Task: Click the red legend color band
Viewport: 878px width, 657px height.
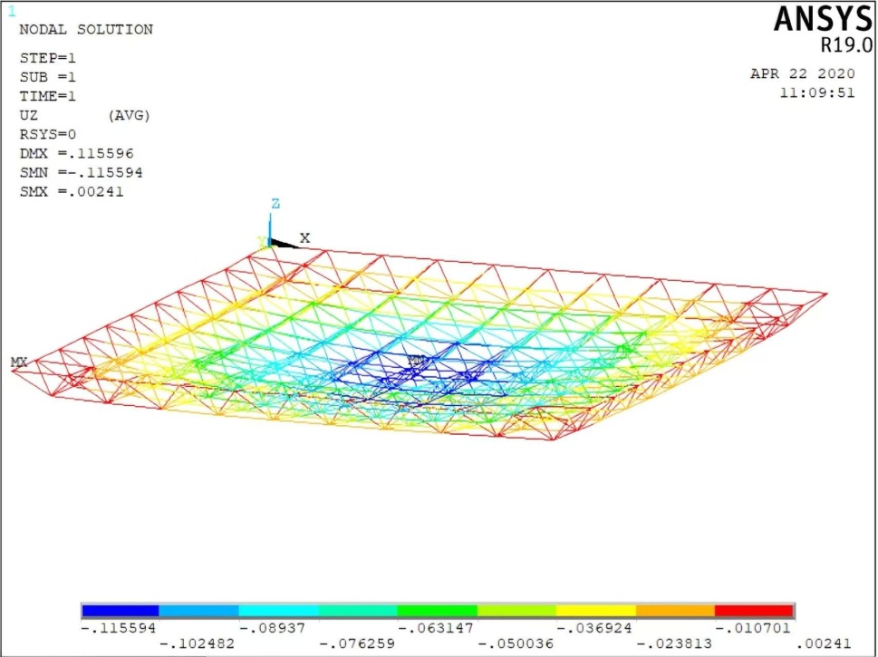Action: tap(754, 611)
